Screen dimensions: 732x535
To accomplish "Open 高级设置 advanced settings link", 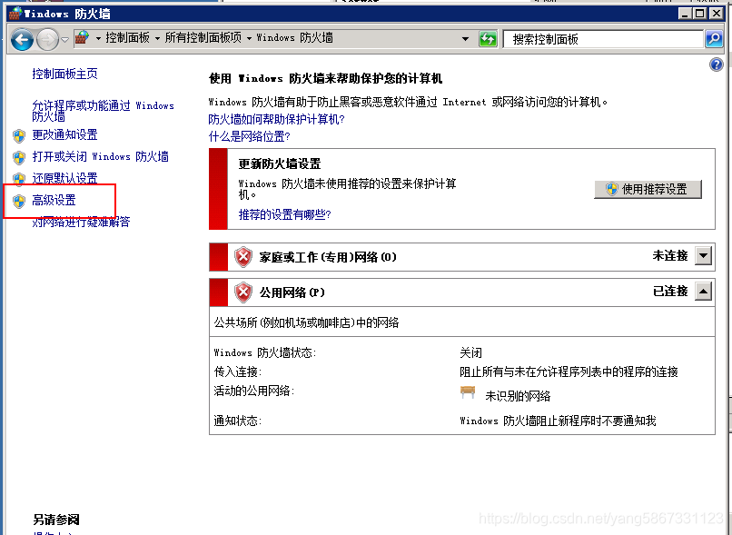I will pos(54,200).
